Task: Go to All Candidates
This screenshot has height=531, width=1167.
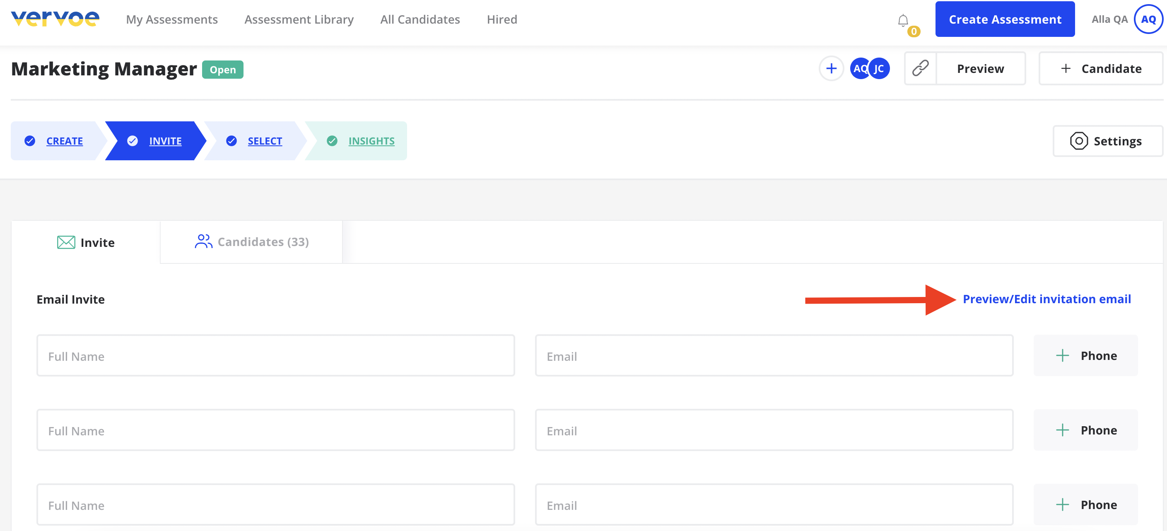Action: [420, 19]
